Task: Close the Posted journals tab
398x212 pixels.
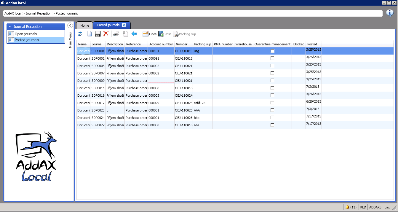Action: tap(124, 25)
